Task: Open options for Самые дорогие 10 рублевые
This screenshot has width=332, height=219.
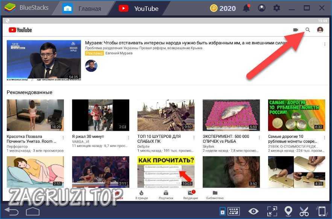Action: pyautogui.click(x=324, y=138)
